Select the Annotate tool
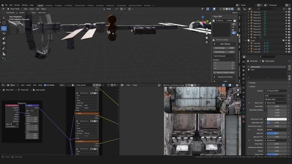This screenshot has height=164, width=292. (x=4, y=49)
